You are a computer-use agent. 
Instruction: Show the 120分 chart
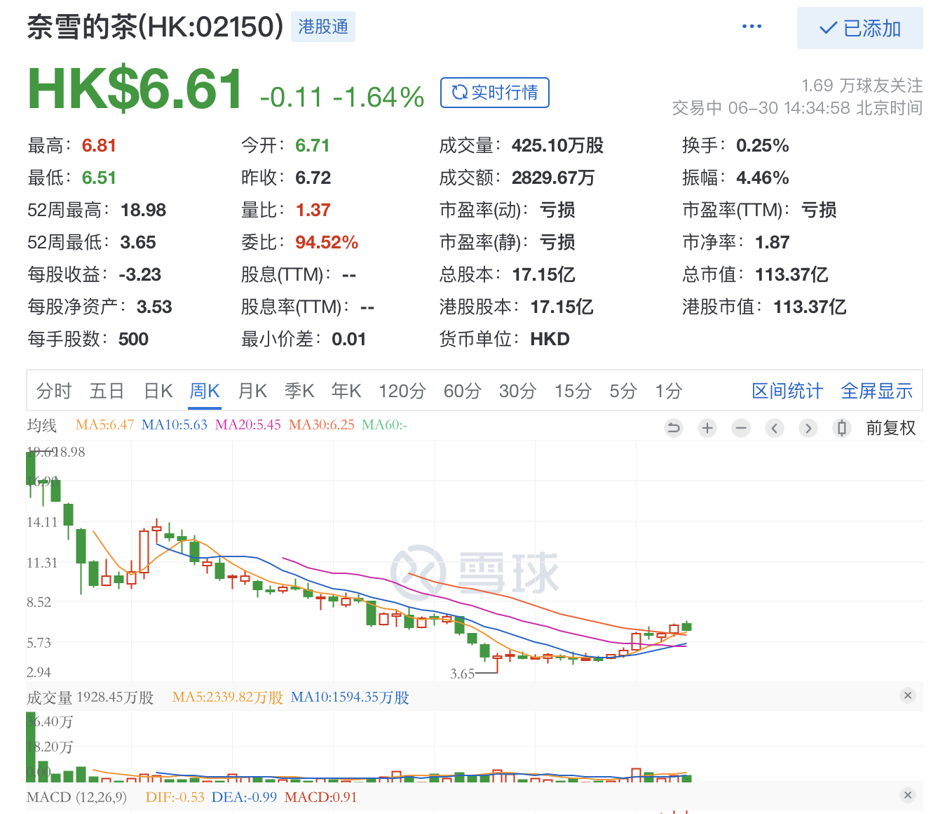coord(402,391)
